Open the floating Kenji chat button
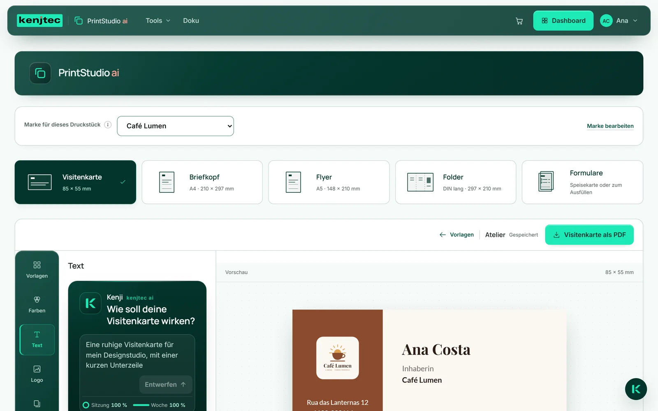The width and height of the screenshot is (658, 411). [x=636, y=389]
